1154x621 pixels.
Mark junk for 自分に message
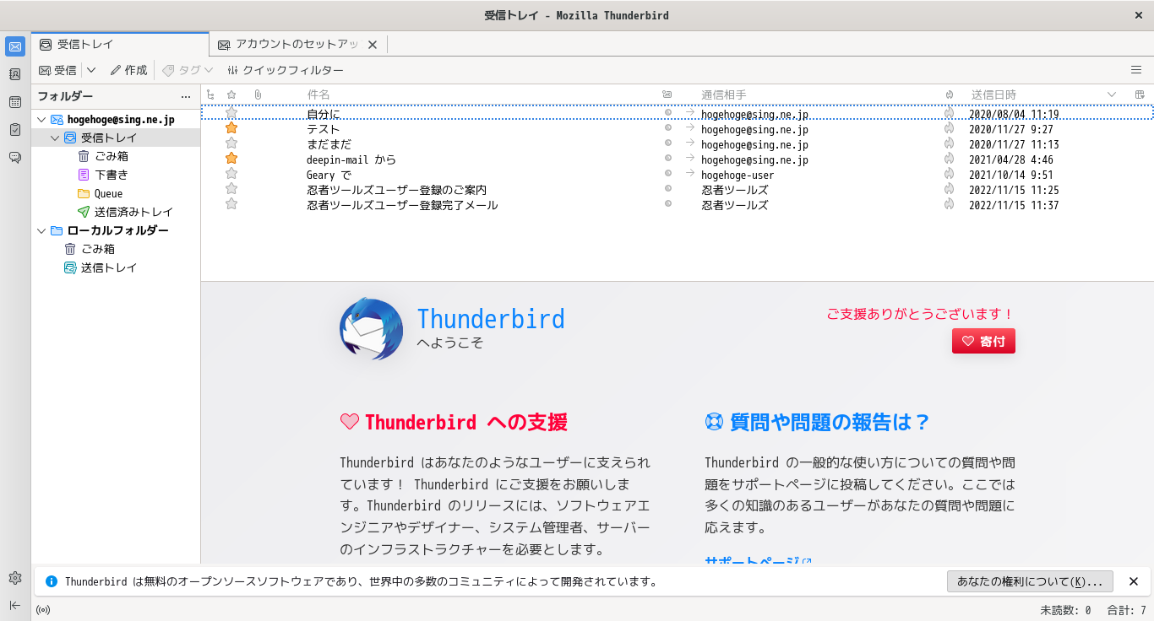(x=950, y=113)
